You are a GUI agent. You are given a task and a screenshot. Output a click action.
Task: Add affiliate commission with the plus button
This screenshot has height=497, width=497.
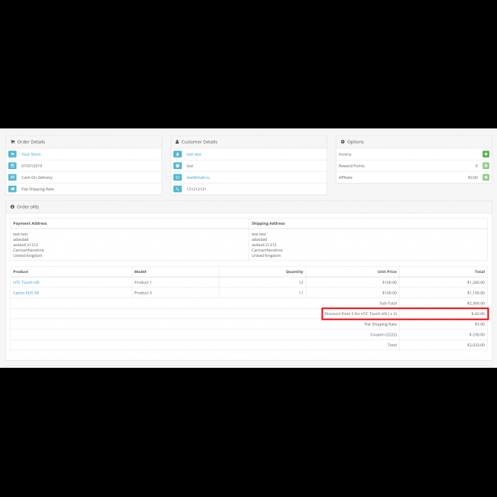pos(486,177)
